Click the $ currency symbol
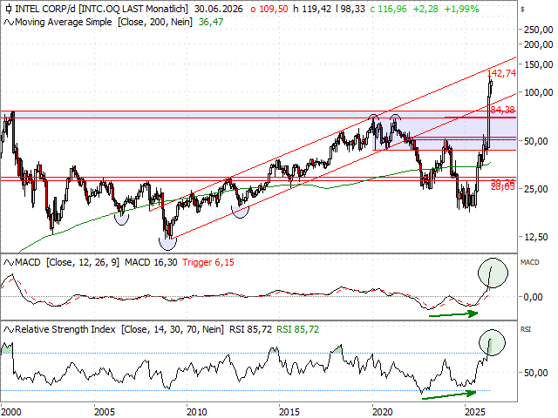Screen dimensions: 558x418 (x=522, y=10)
